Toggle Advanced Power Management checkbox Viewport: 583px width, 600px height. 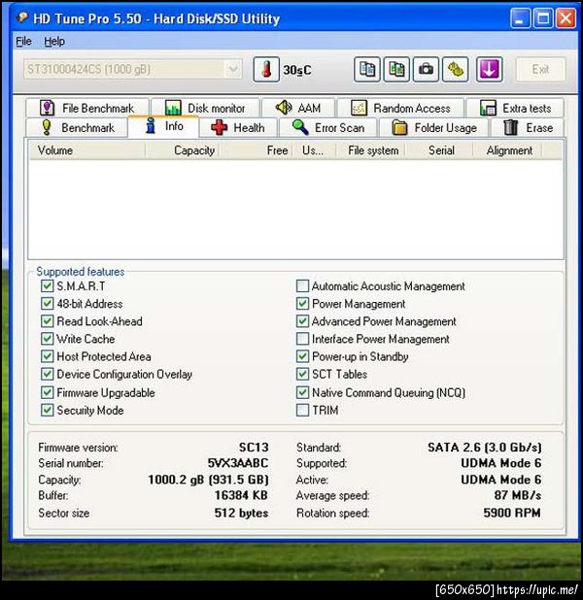302,321
